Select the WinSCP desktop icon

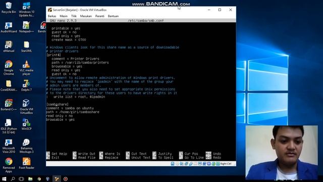[x=26, y=124]
